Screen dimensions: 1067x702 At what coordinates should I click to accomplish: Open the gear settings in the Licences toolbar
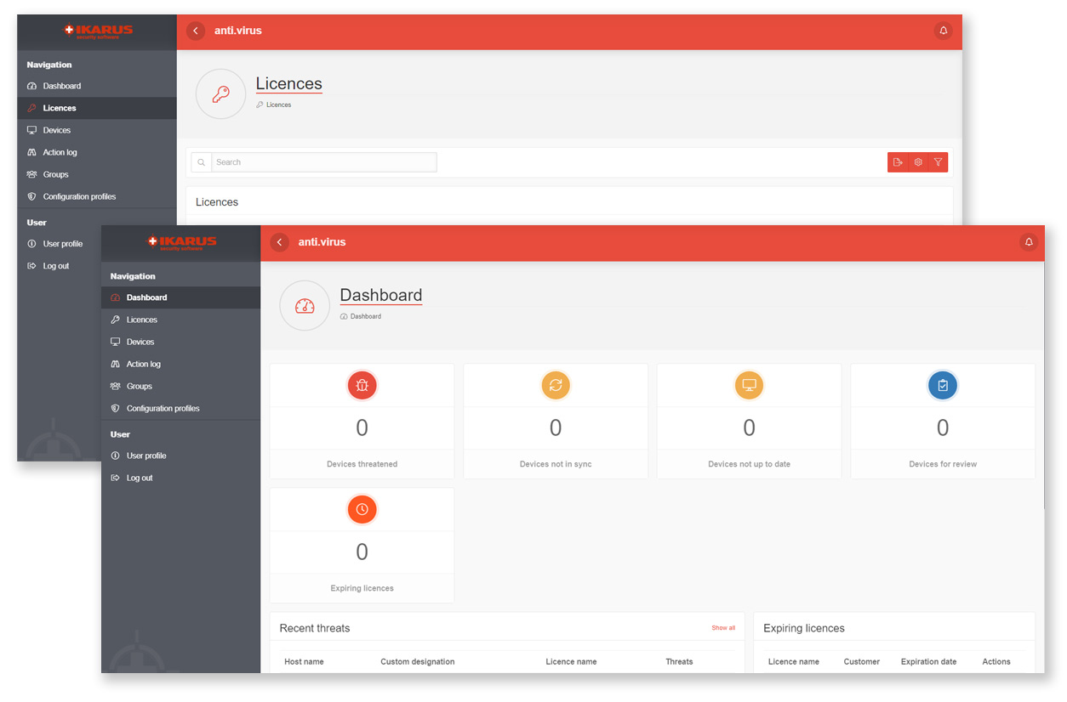tap(918, 162)
